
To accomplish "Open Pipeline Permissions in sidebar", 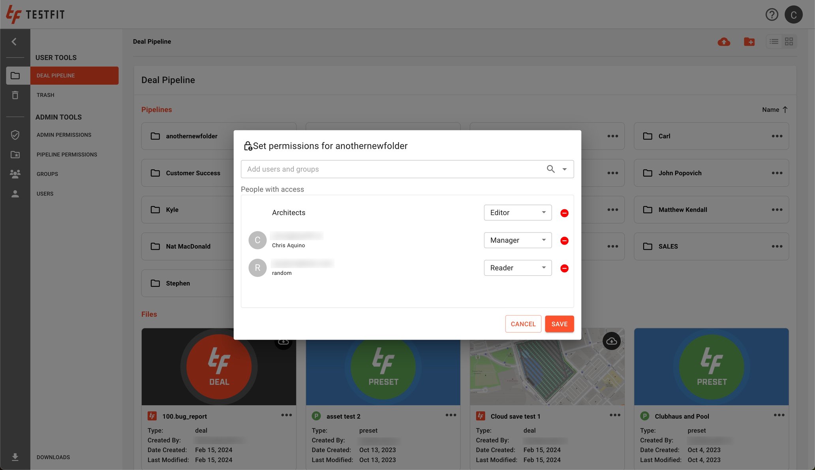I will 67,154.
